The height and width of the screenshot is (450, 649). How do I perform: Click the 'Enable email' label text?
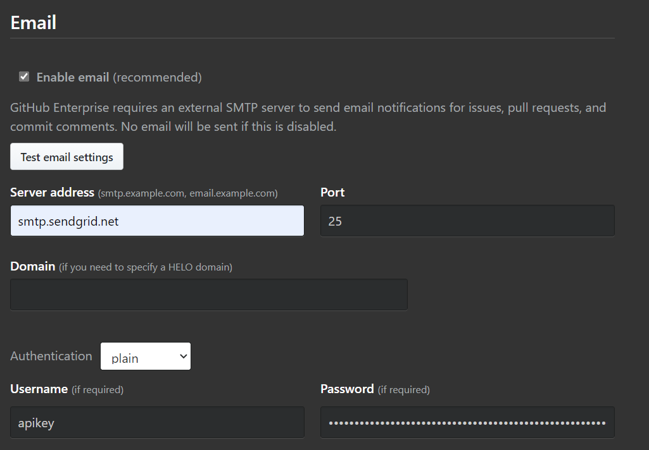(x=73, y=77)
